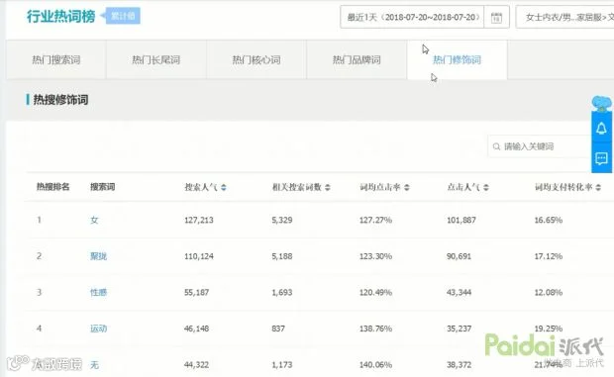This screenshot has height=377, width=614.
Task: Switch to 热门搜索词 tab
Action: (56, 59)
